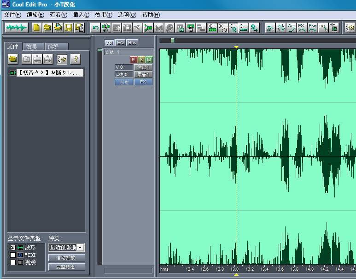This screenshot has height=279, width=356.
Task: Save the session with the floppy disk icon
Action: [x=69, y=28]
